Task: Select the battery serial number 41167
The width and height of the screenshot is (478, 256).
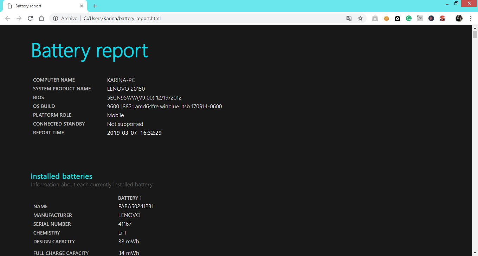Action: pyautogui.click(x=125, y=224)
